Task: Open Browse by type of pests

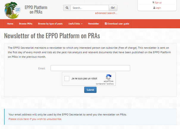Action: (x=50, y=24)
